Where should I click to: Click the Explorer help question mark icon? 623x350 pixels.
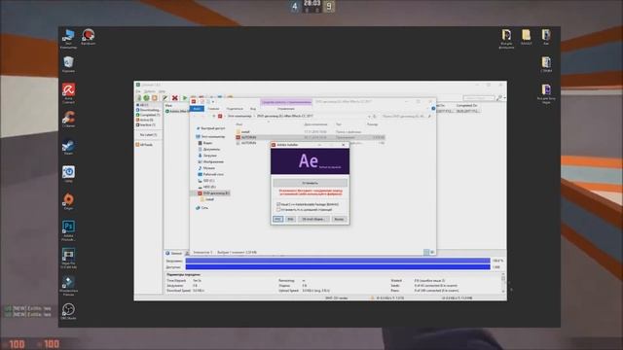(433, 108)
